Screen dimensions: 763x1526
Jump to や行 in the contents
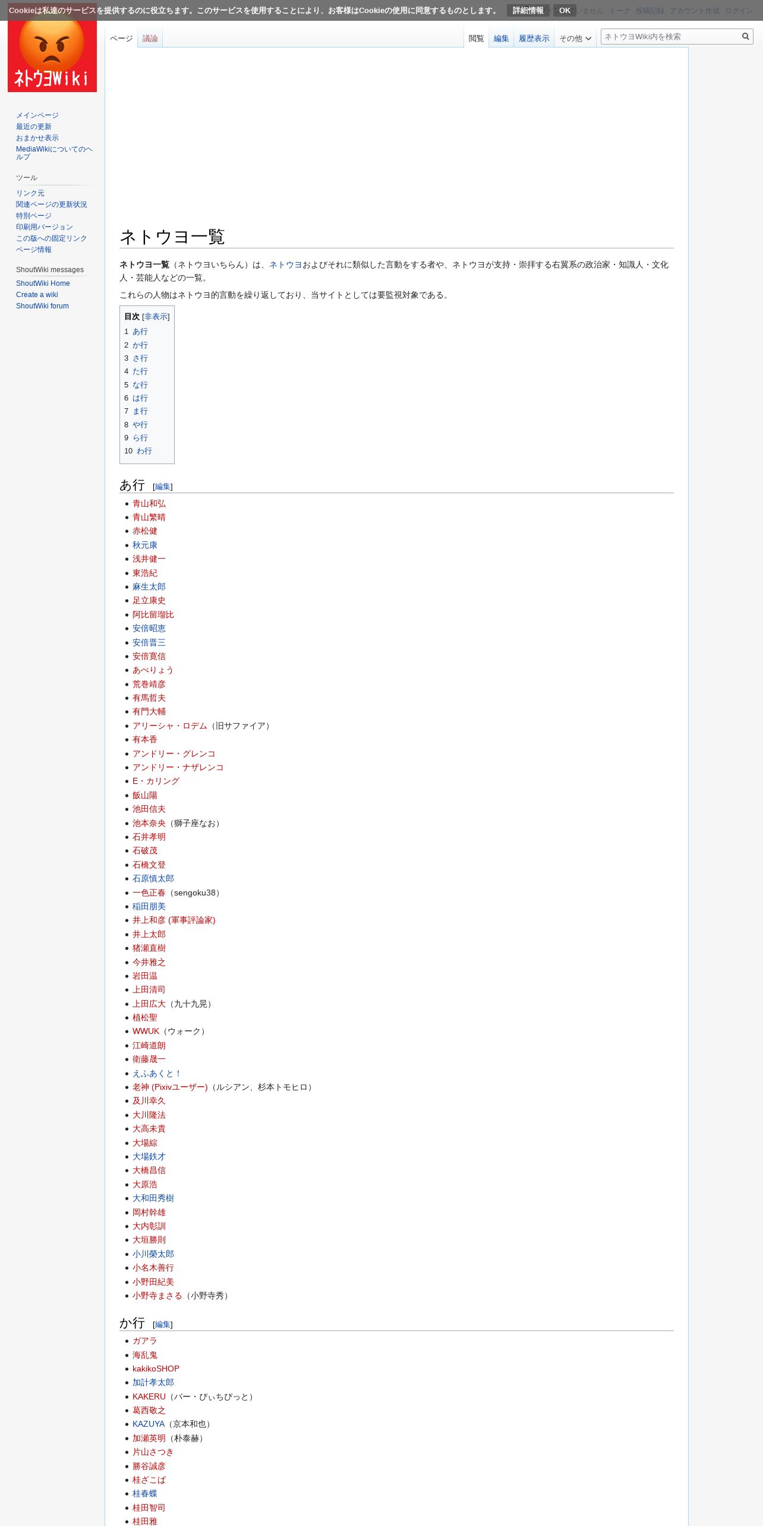(140, 425)
